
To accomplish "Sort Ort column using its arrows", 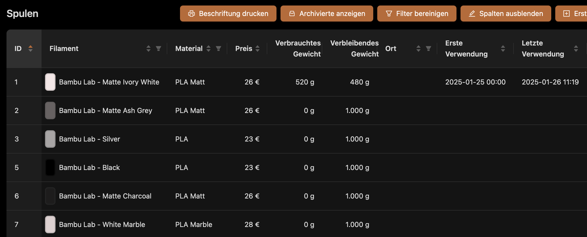I will pos(418,48).
